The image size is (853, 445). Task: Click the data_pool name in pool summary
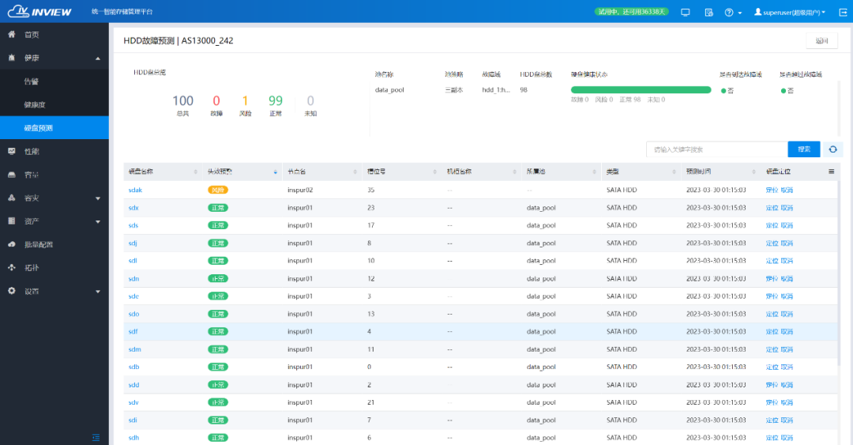(389, 90)
